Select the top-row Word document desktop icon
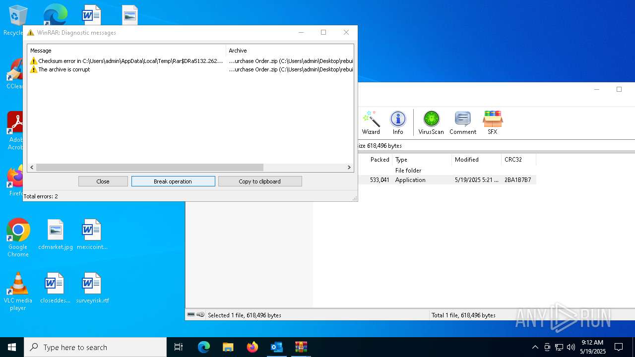This screenshot has width=635, height=357. click(92, 15)
